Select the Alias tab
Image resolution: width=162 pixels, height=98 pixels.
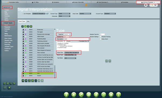(28, 21)
